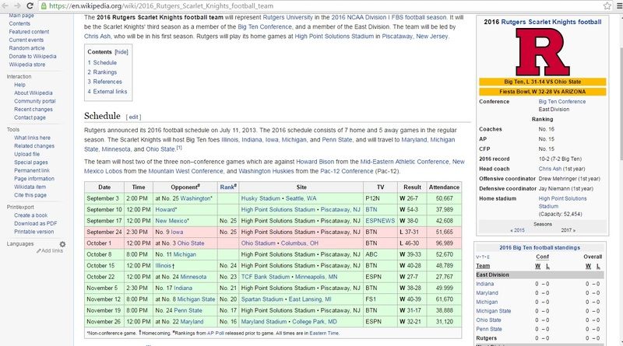Open Wikipedia store link

27,65
